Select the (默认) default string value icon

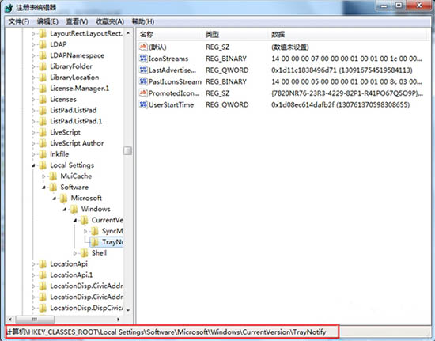click(143, 47)
